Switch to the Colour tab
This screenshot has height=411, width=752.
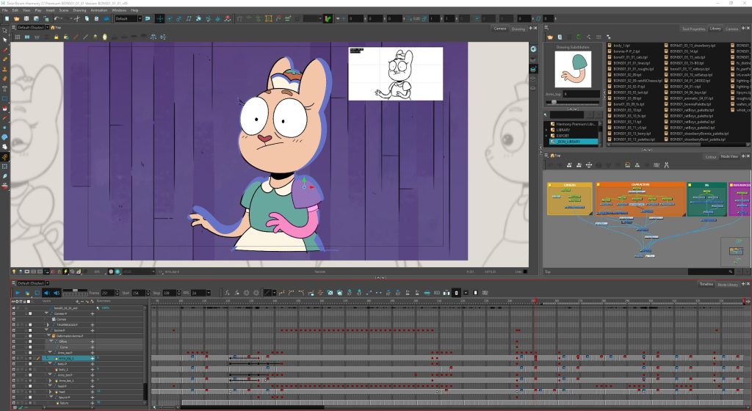[x=710, y=156]
